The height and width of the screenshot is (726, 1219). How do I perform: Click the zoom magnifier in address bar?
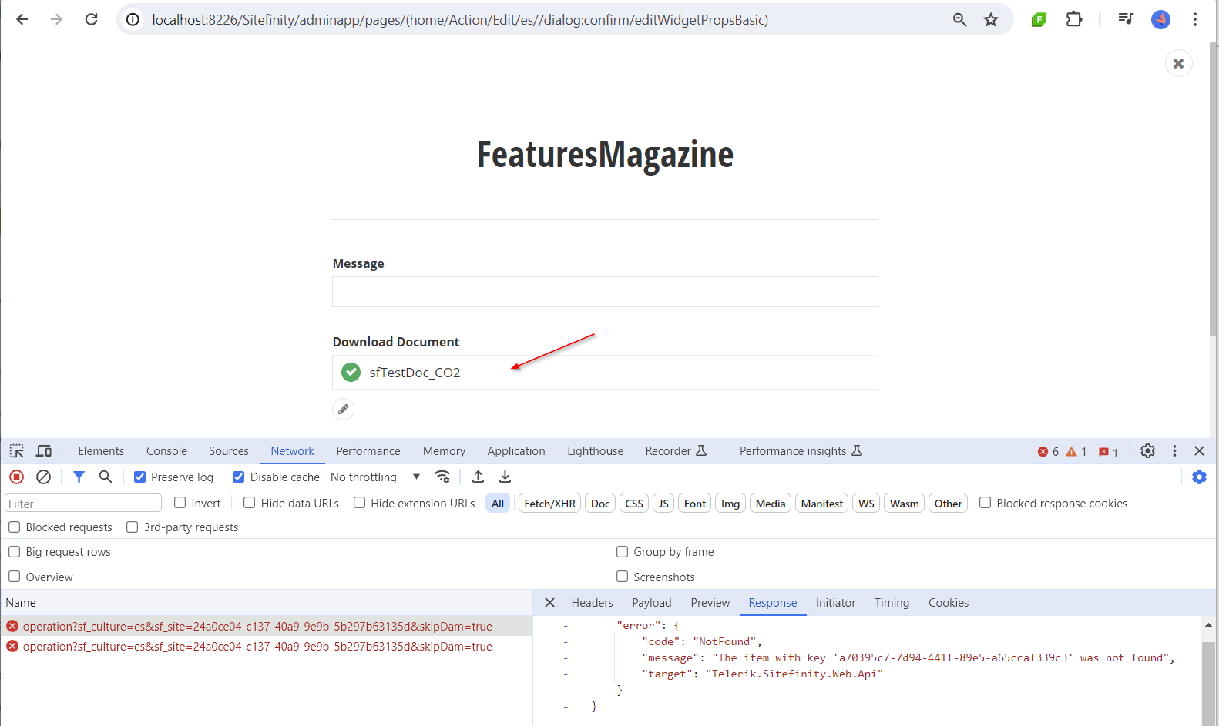coord(959,19)
